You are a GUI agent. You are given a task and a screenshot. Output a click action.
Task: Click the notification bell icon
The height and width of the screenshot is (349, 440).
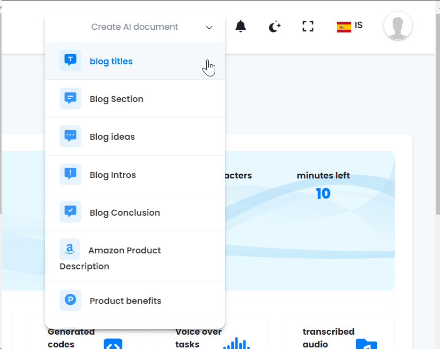(x=241, y=27)
